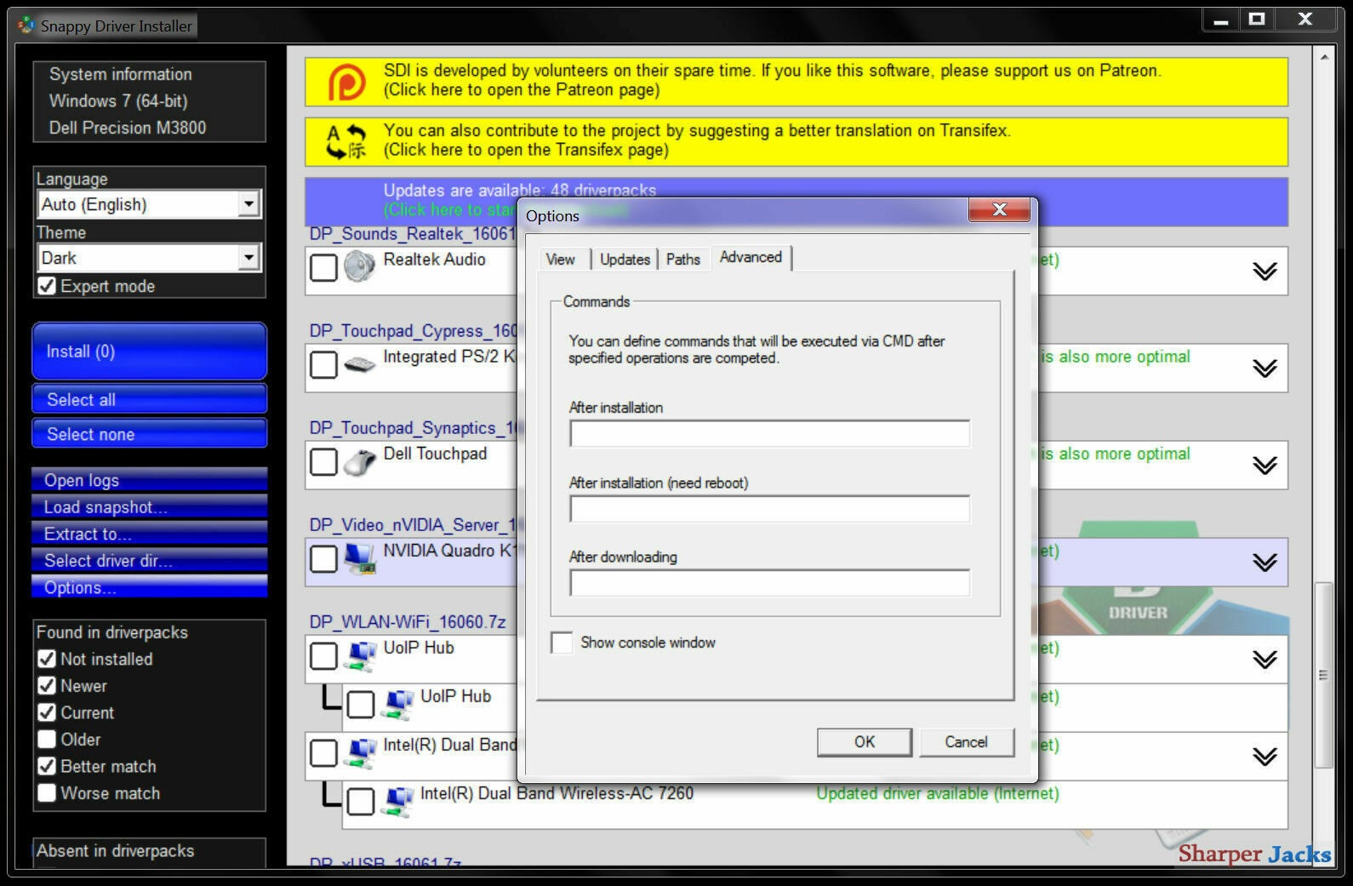This screenshot has height=886, width=1353.
Task: Check the nested UoIP Hub checkbox
Action: [x=361, y=704]
